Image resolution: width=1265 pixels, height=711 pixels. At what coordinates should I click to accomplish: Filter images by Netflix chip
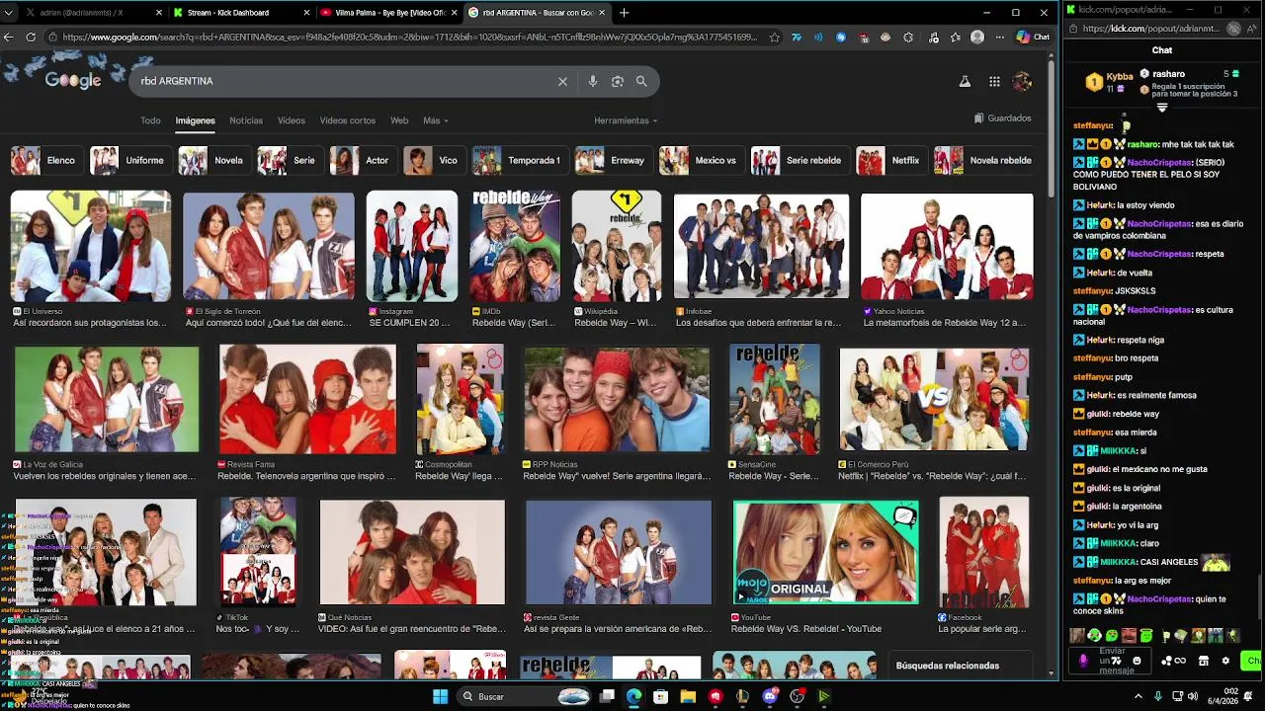coord(891,160)
